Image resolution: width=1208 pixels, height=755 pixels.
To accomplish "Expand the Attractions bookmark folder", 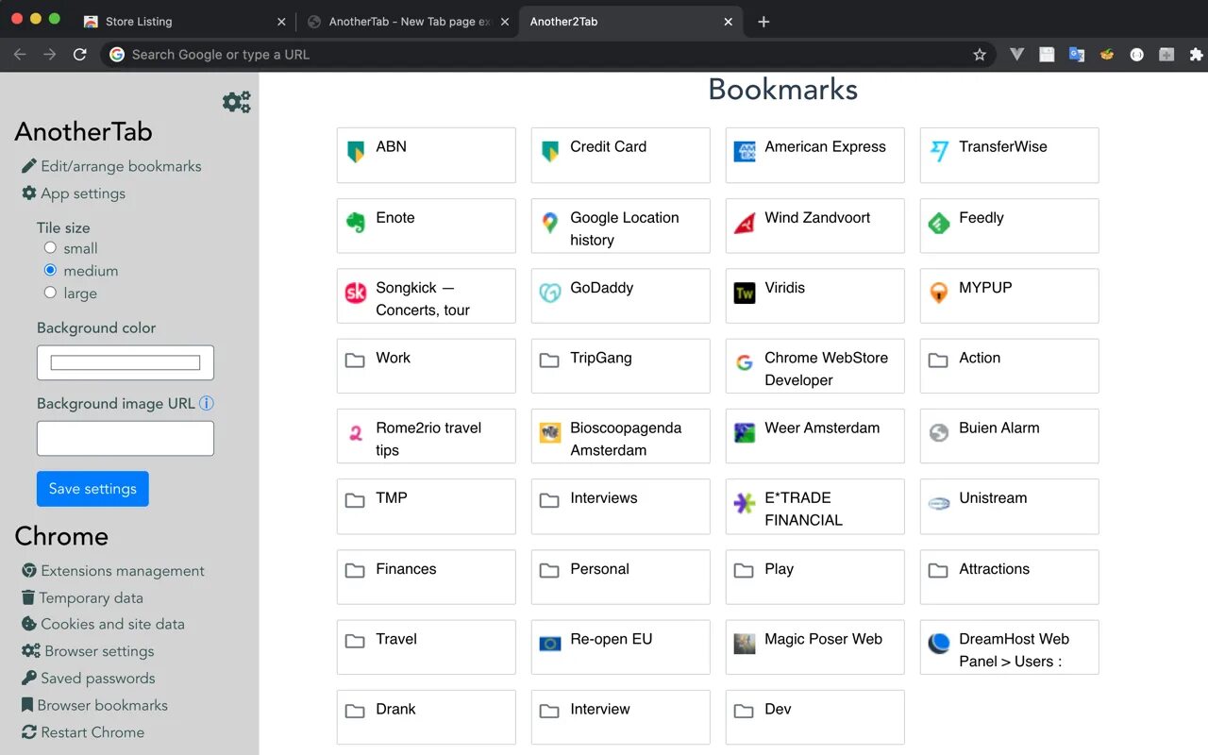I will (1010, 578).
